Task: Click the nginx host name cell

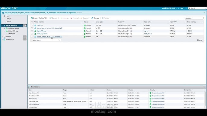Action: click(x=146, y=31)
